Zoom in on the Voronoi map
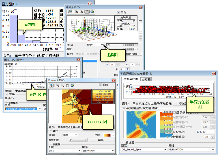The width and height of the screenshot is (219, 155). tap(57, 86)
